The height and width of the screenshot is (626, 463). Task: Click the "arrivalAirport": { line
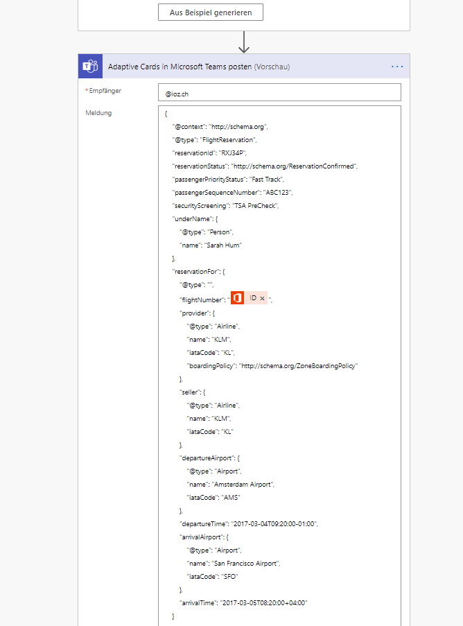tap(204, 537)
